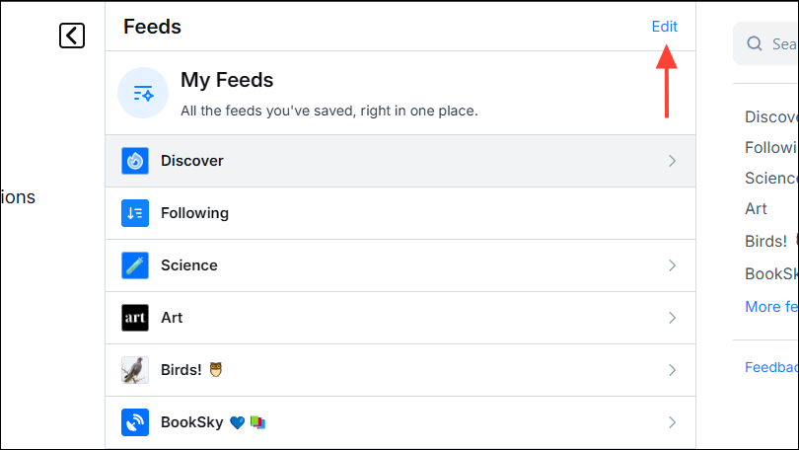This screenshot has height=450, width=799.
Task: Click the Edit link in Feeds header
Action: tap(665, 27)
